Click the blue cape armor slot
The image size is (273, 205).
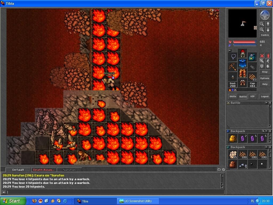[242, 64]
